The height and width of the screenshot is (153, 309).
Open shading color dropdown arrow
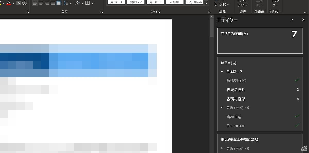(x=83, y=3)
